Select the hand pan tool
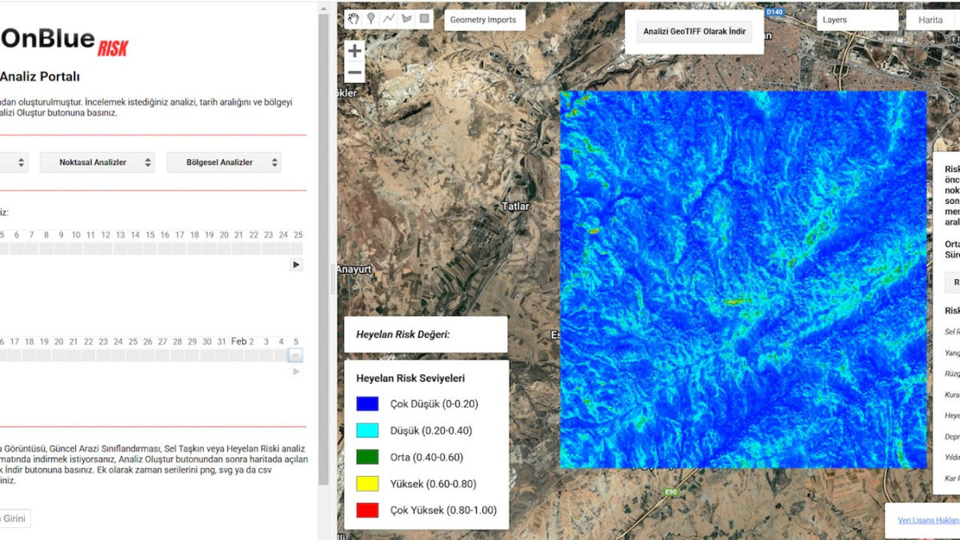 click(354, 19)
